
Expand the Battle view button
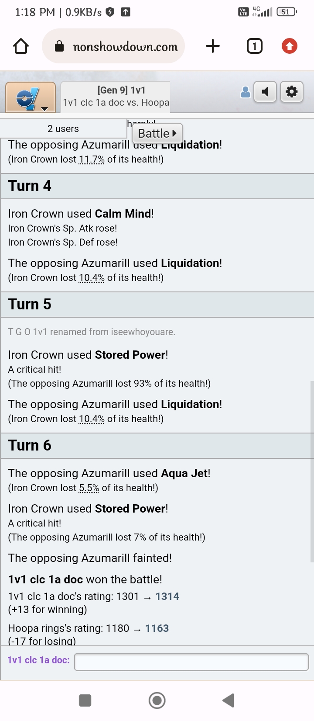157,133
